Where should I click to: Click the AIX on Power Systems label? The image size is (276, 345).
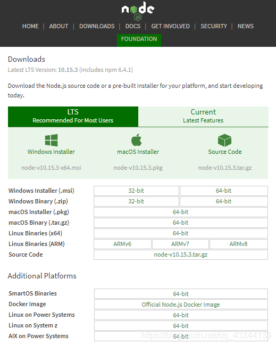pos(38,336)
